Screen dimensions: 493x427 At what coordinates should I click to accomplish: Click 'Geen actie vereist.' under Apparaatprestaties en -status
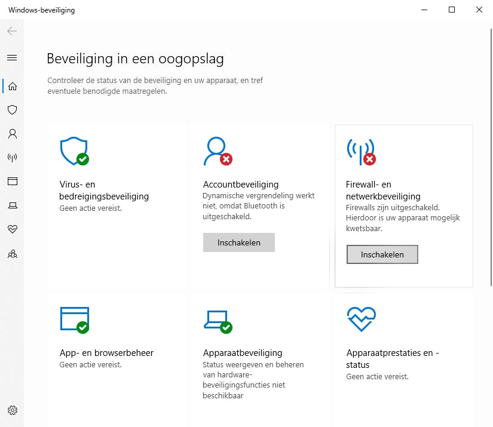[377, 377]
